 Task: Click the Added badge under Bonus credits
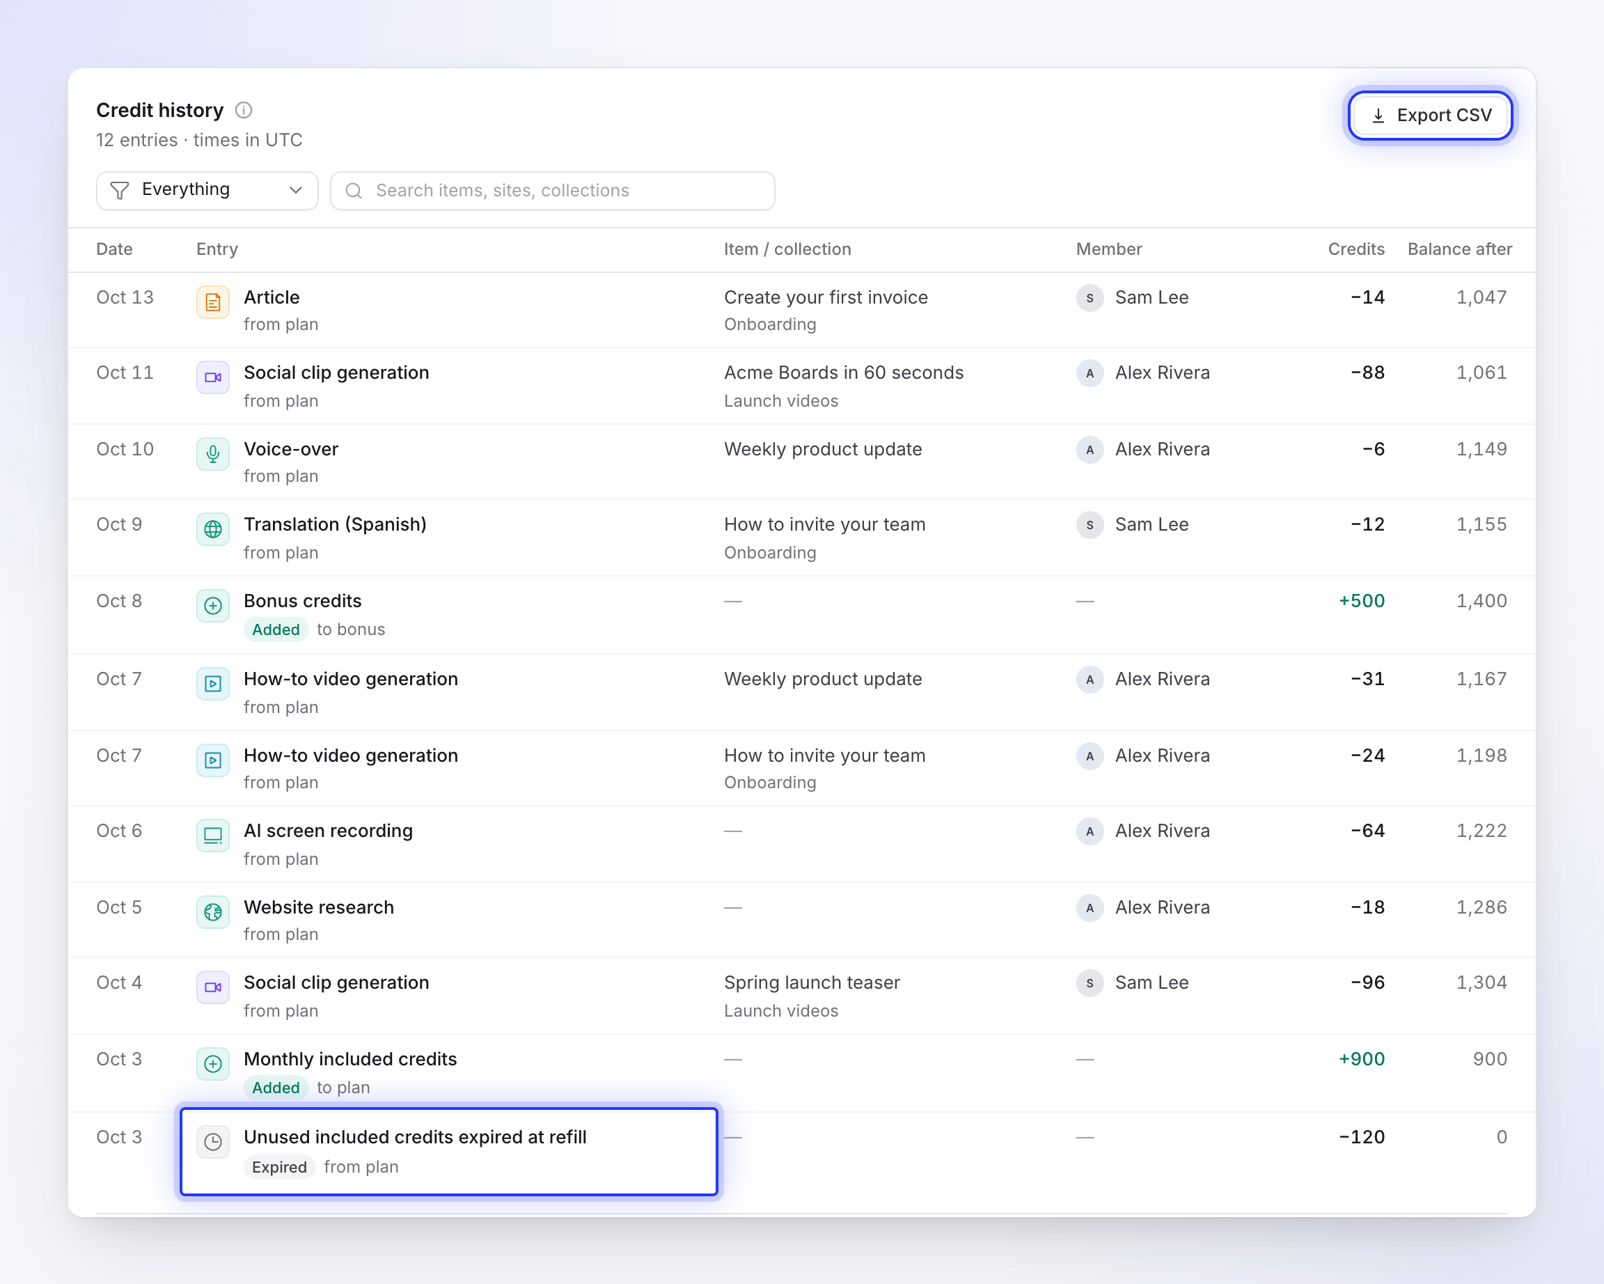coord(276,629)
